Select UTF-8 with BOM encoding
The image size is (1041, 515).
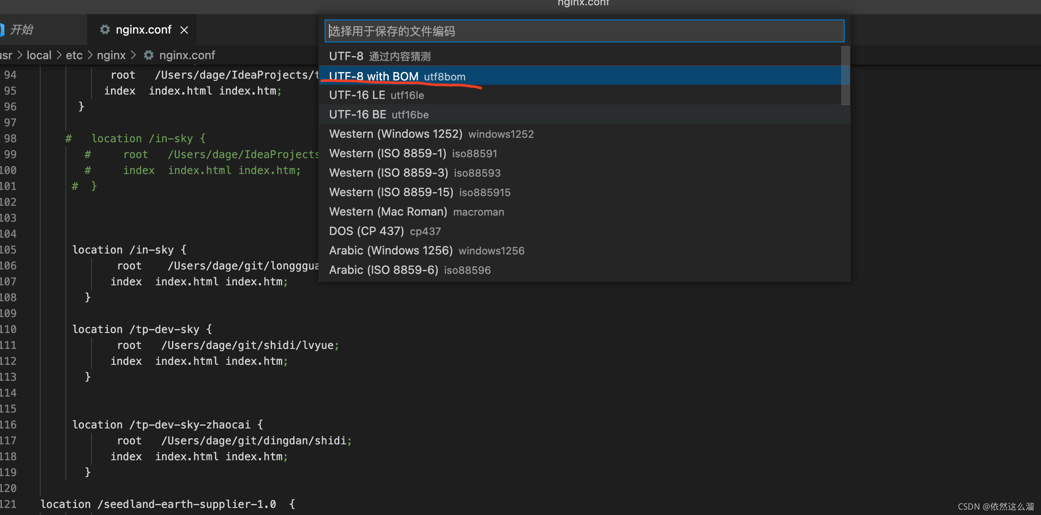click(x=397, y=76)
